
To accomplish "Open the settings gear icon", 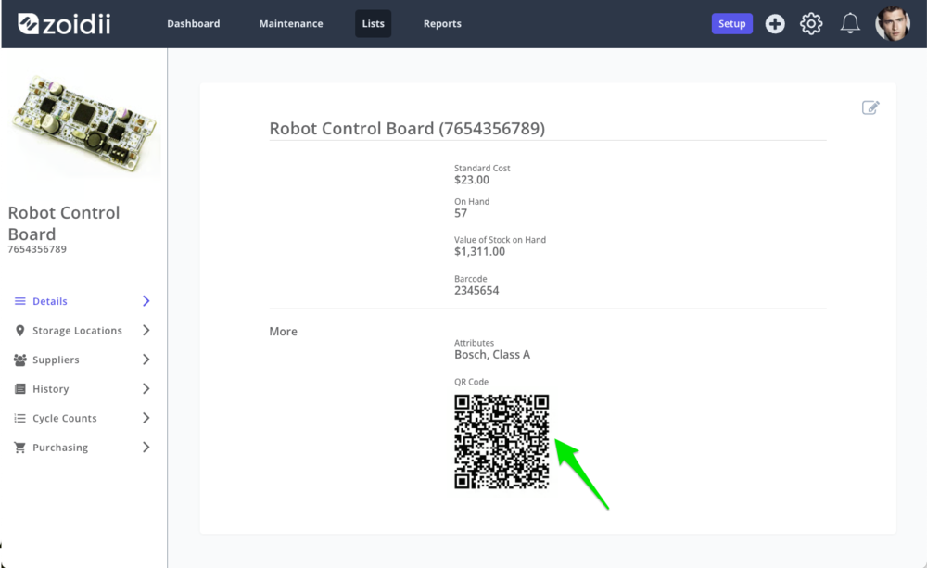I will click(811, 24).
